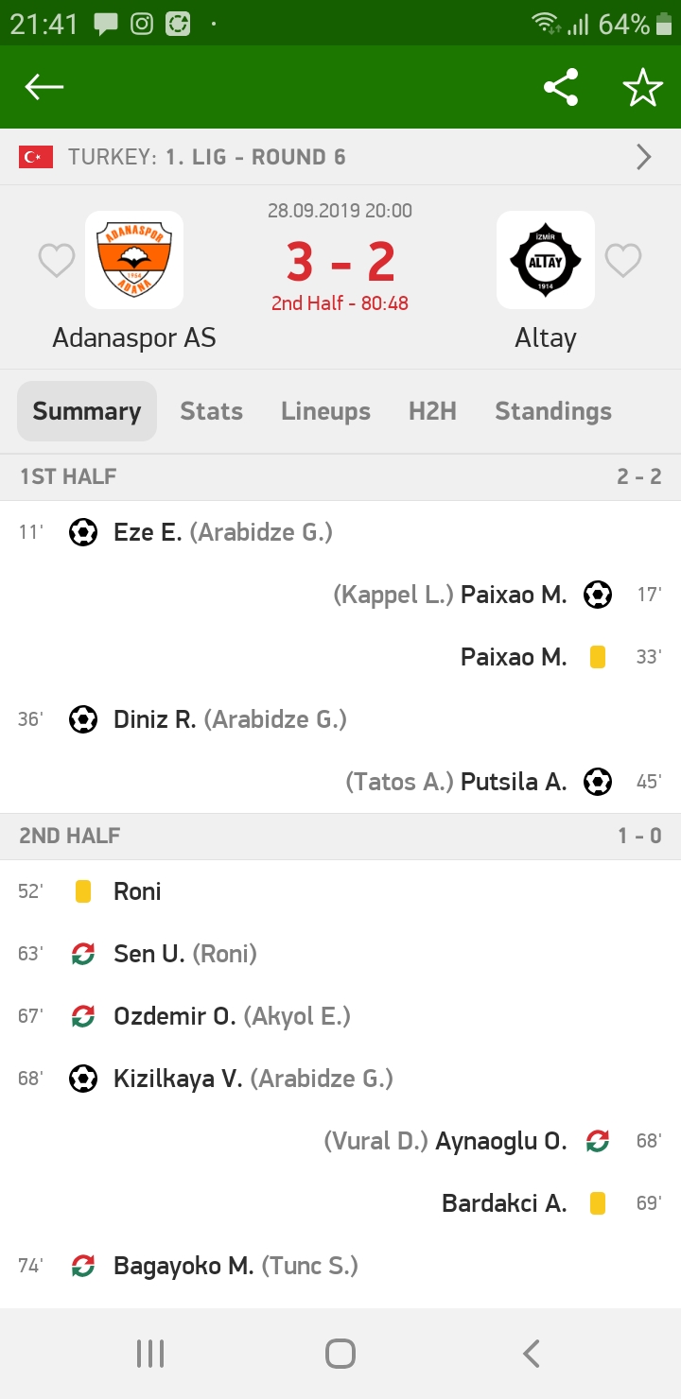Tap substitution icon for Sen U.
Viewport: 681px width, 1399px height.
83,954
